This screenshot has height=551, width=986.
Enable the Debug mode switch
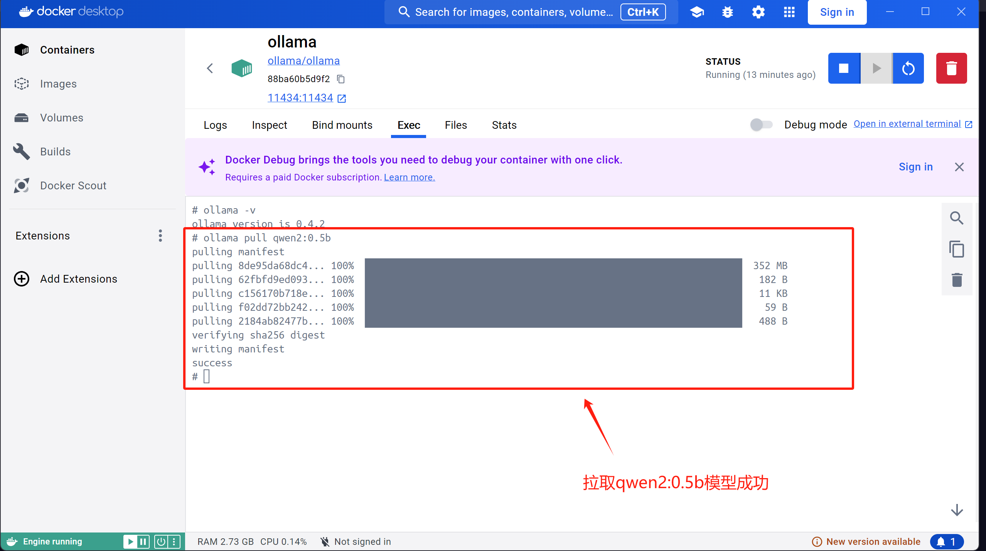[x=761, y=125]
